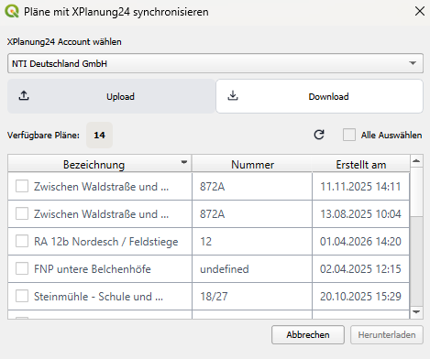Click number cell 872A dated 13.08.2025

tap(252, 213)
